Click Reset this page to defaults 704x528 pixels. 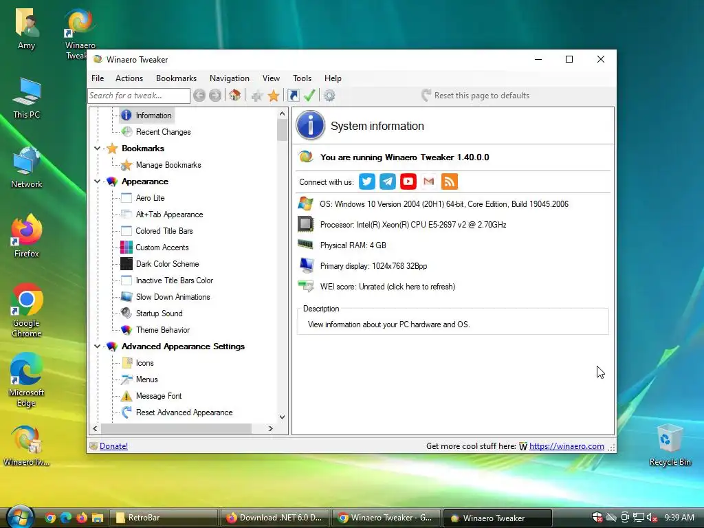coord(476,95)
